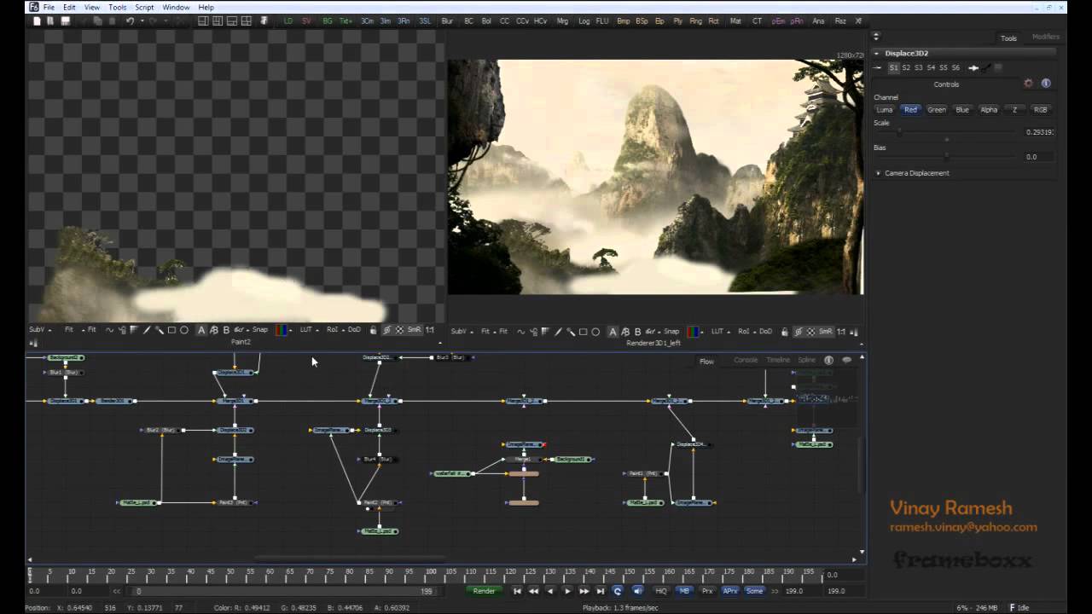This screenshot has height=614, width=1092.
Task: Switch to the Modifiers tab
Action: (1045, 38)
